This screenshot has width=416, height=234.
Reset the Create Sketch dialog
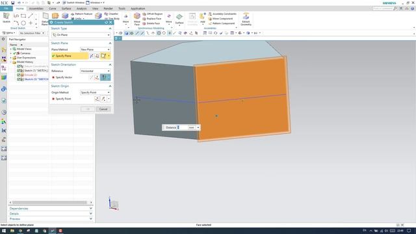[106, 22]
